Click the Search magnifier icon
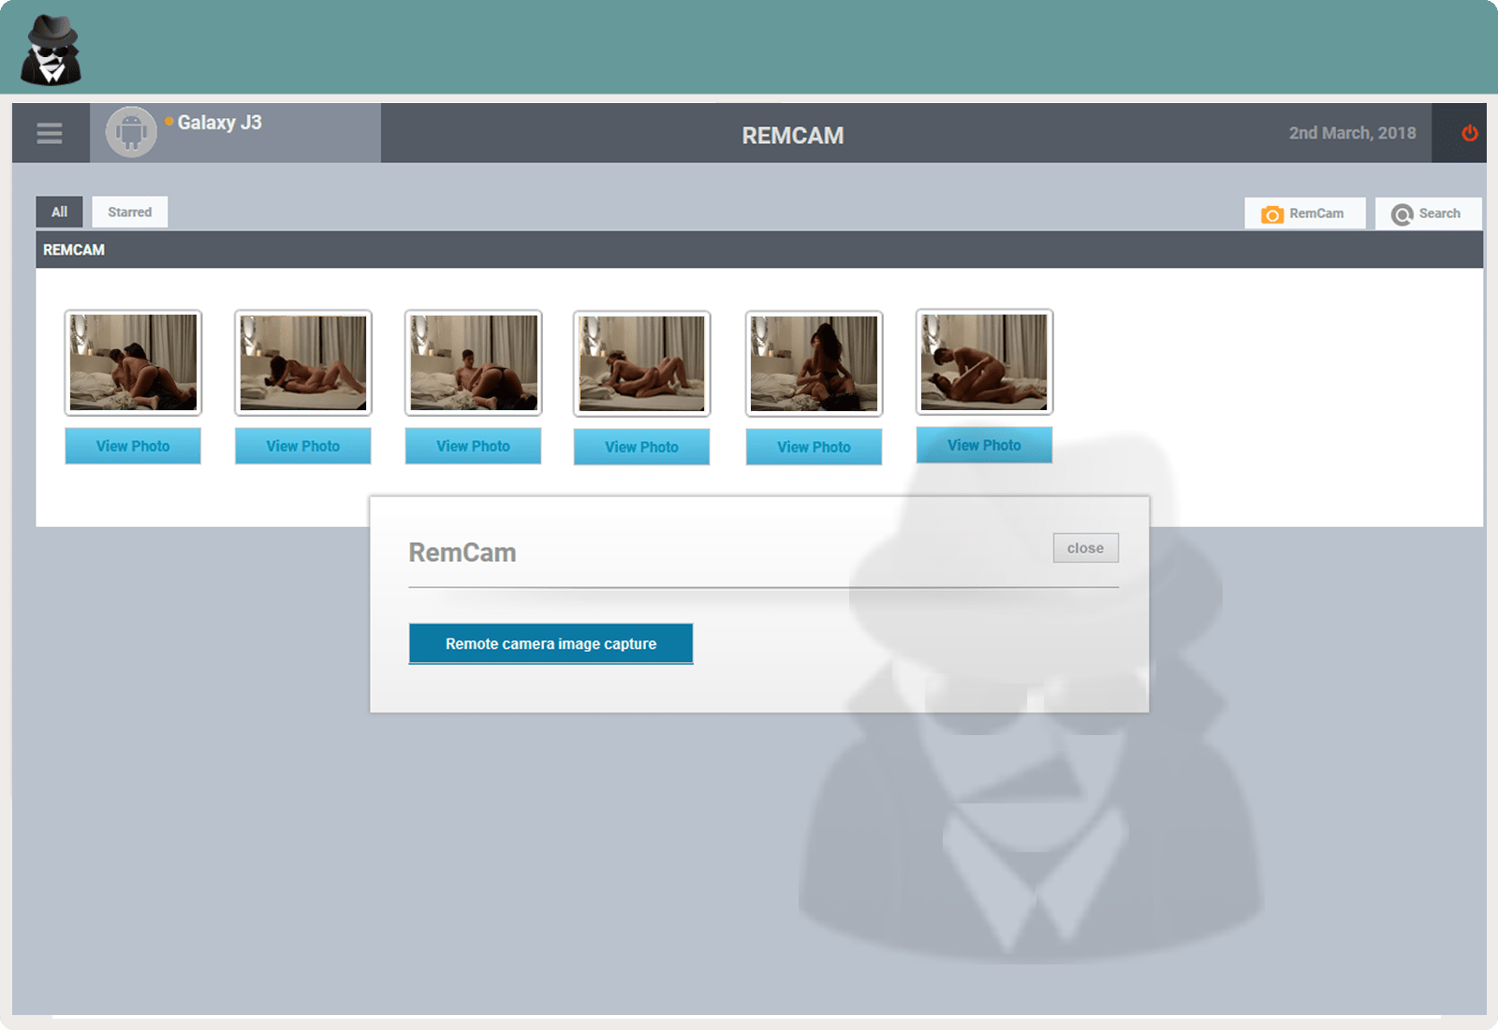1498x1030 pixels. click(1402, 214)
